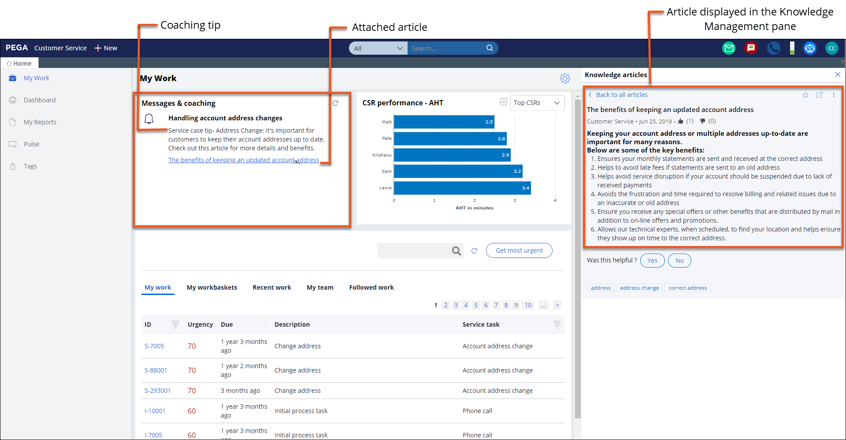Open the benefits of keeping updated address link
The height and width of the screenshot is (440, 846).
click(243, 160)
